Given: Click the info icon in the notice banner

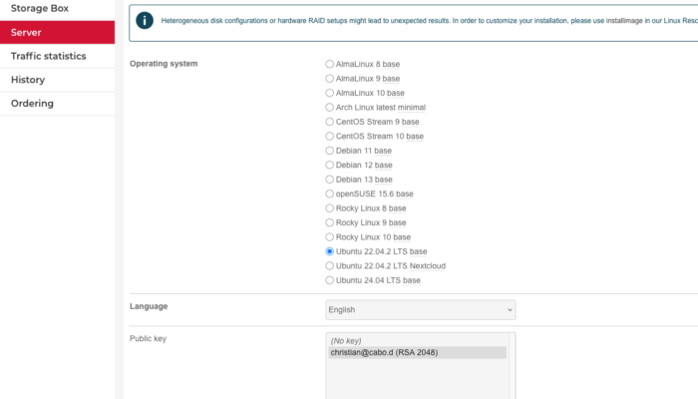Looking at the screenshot, I should pos(146,20).
